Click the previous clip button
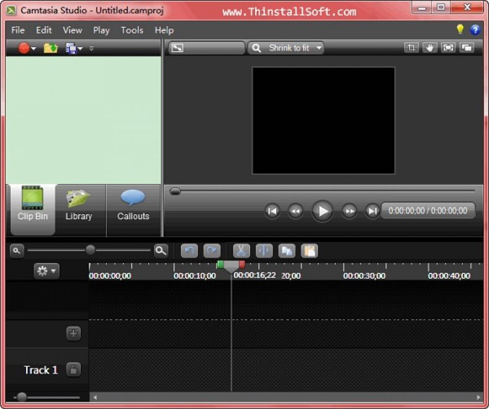Screen dimensions: 489x409 (x=272, y=211)
